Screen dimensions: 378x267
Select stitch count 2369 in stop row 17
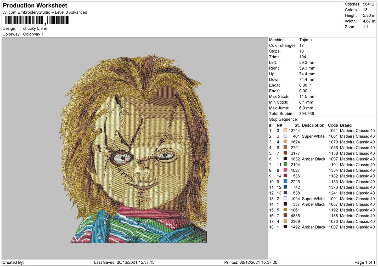click(x=295, y=221)
